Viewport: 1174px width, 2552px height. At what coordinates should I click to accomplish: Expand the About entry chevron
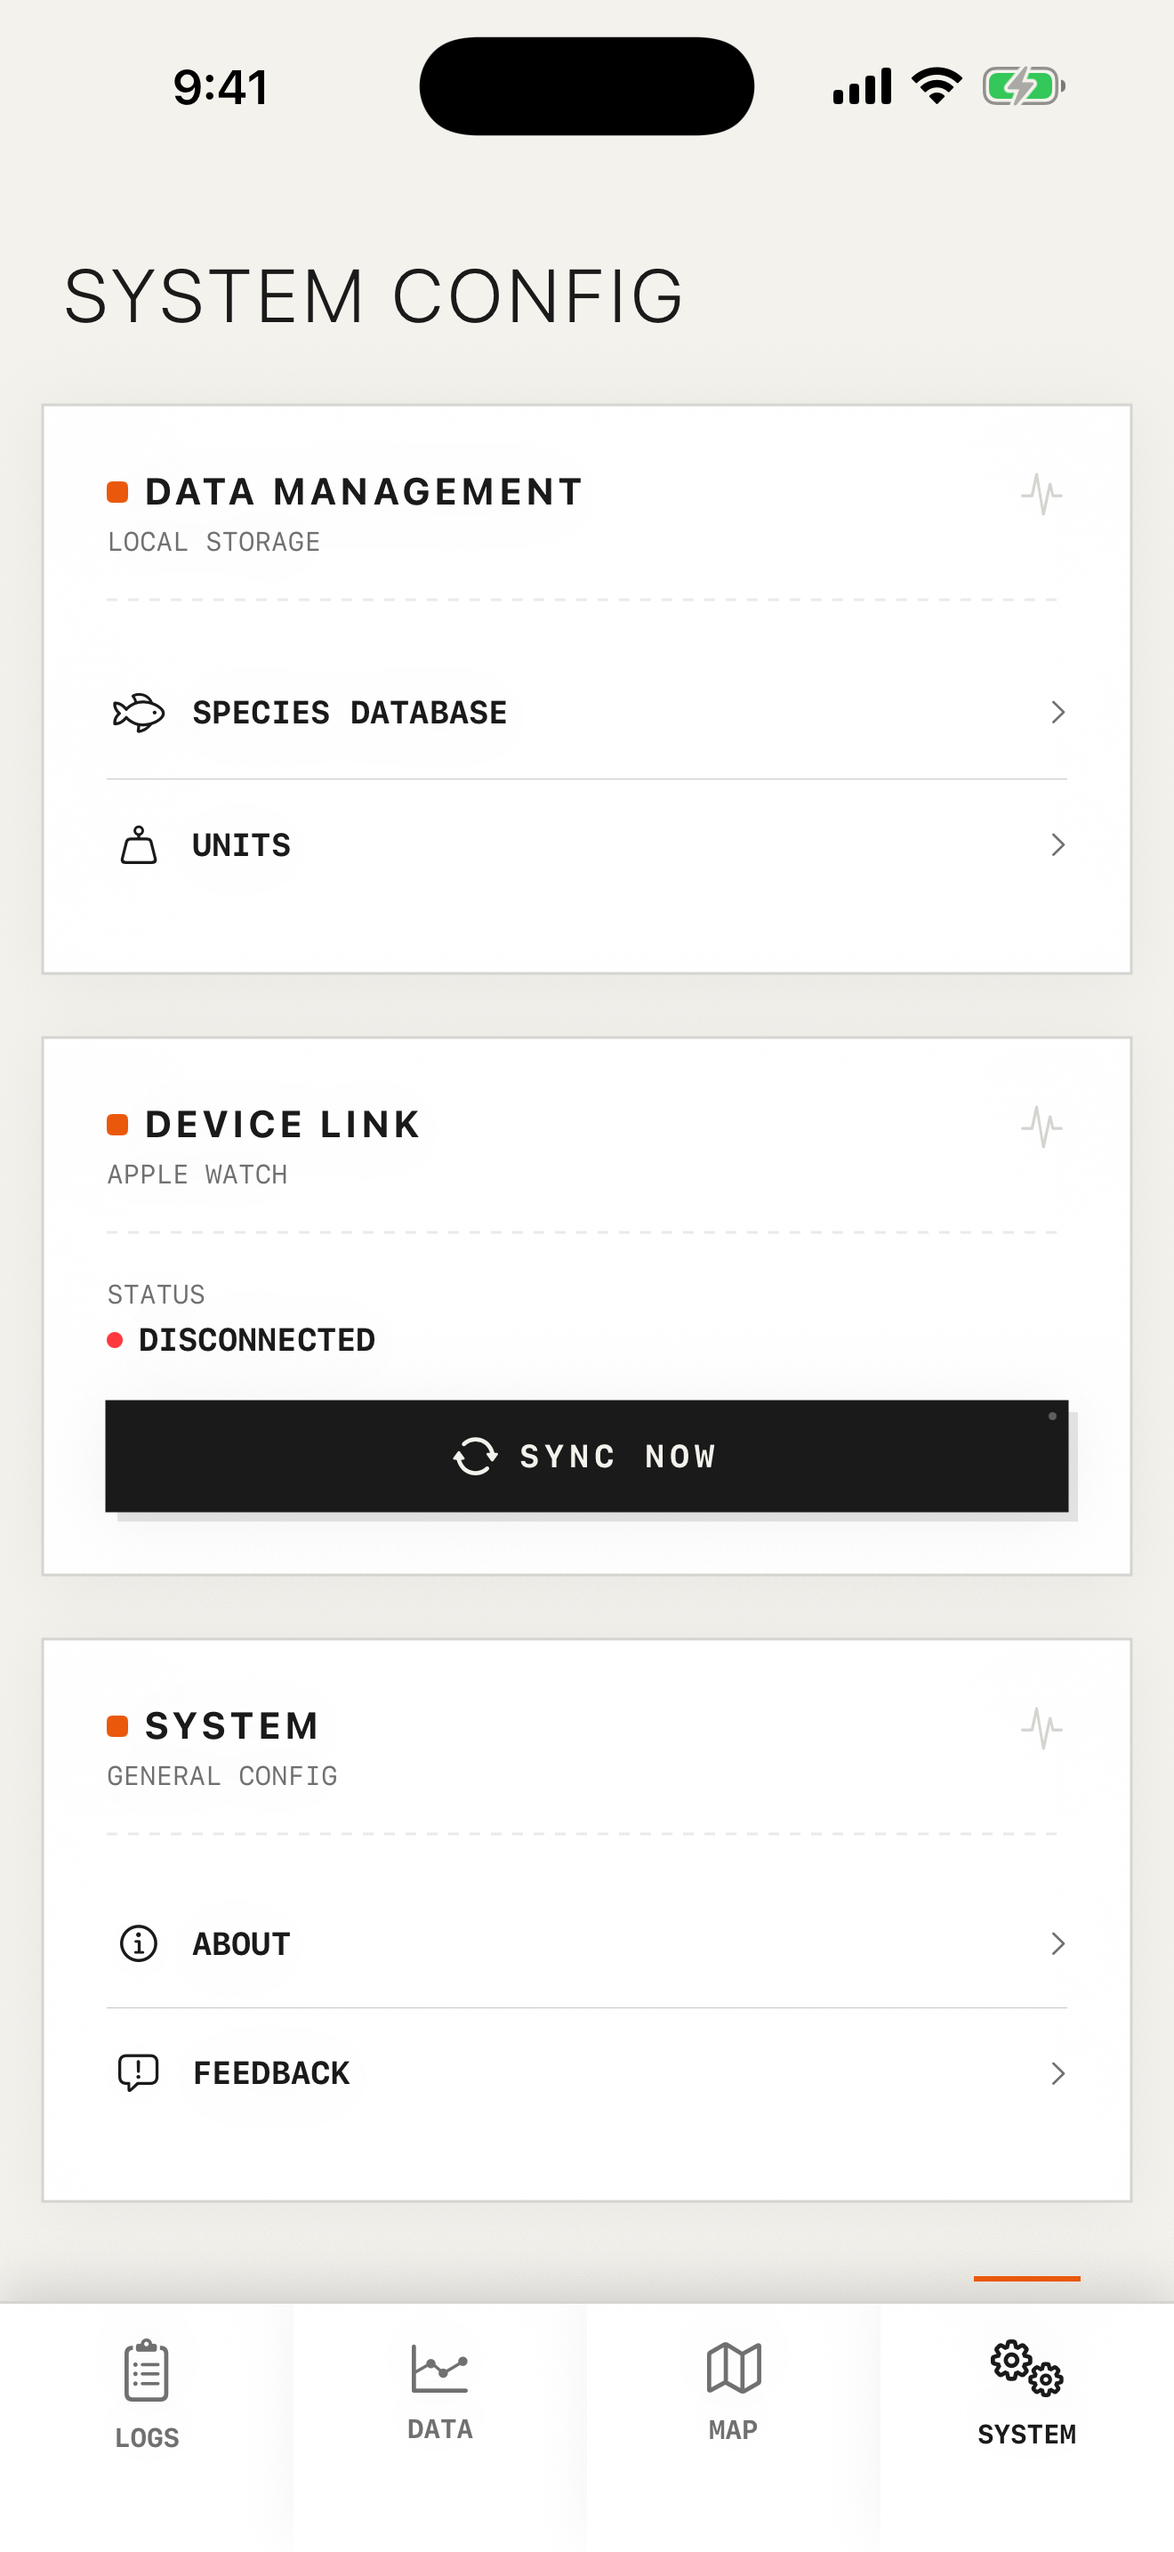(1057, 1943)
